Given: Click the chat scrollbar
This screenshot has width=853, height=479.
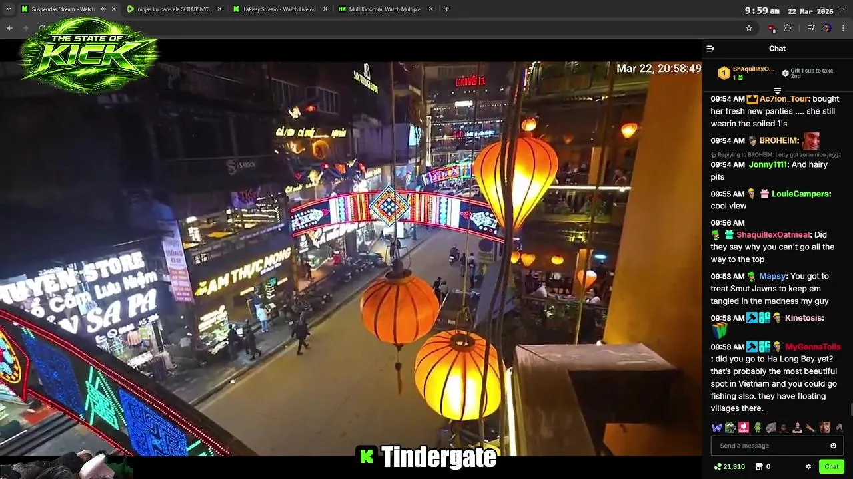Looking at the screenshot, I should point(851,409).
